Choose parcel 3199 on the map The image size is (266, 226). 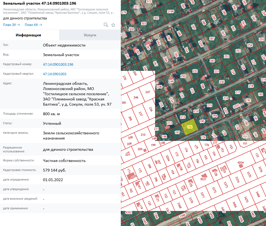pyautogui.click(x=170, y=11)
